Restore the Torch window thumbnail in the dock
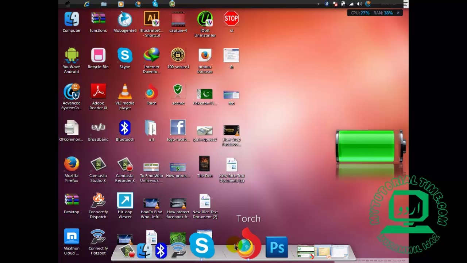 (306, 252)
